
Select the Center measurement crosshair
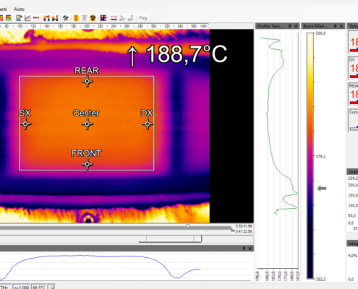88,124
